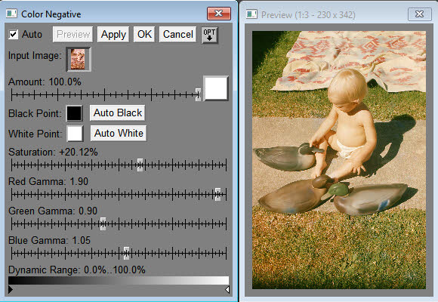Click the Saturation slider handle
The image size is (438, 302).
click(140, 165)
